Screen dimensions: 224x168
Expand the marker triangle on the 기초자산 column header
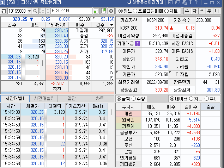tap(67, 105)
